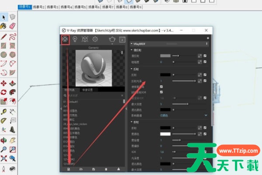Select the Zoom magnifier tool
The image size is (262, 175).
(x=3, y=149)
